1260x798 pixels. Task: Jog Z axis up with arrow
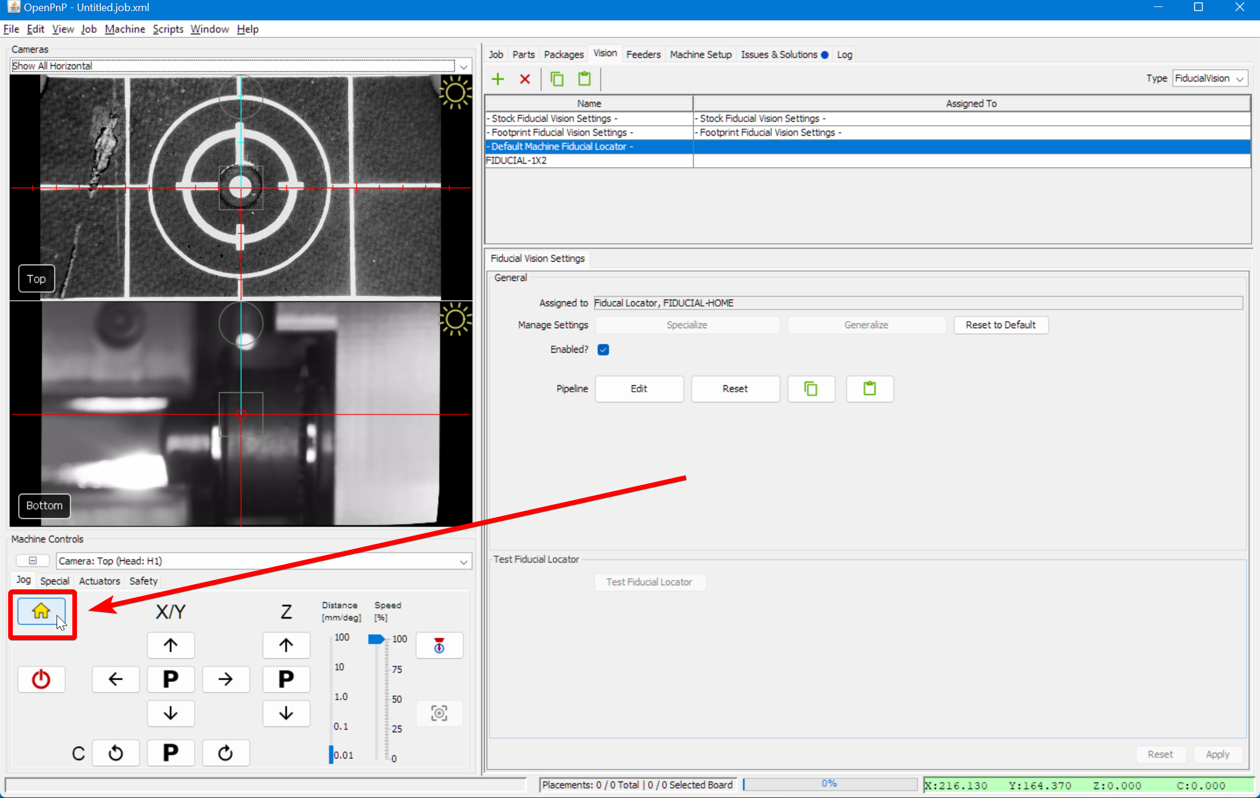tap(286, 645)
